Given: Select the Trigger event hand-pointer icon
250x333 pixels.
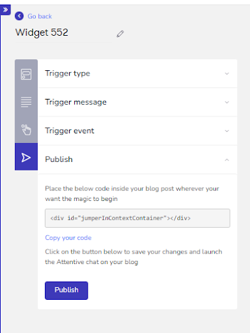Looking at the screenshot, I should pyautogui.click(x=26, y=130).
